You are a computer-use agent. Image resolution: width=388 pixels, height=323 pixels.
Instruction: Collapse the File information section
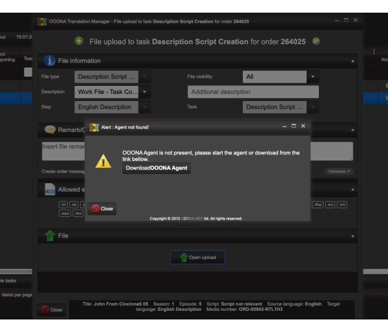click(x=352, y=61)
